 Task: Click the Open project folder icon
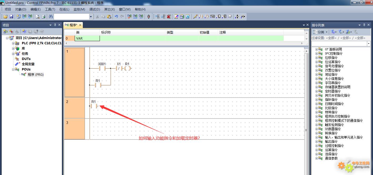(x=5, y=17)
